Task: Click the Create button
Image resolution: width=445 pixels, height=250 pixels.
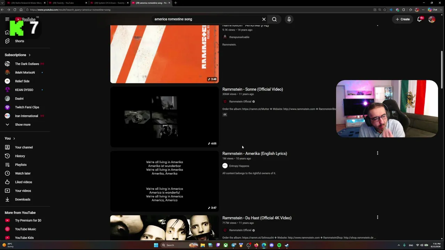Action: click(403, 19)
